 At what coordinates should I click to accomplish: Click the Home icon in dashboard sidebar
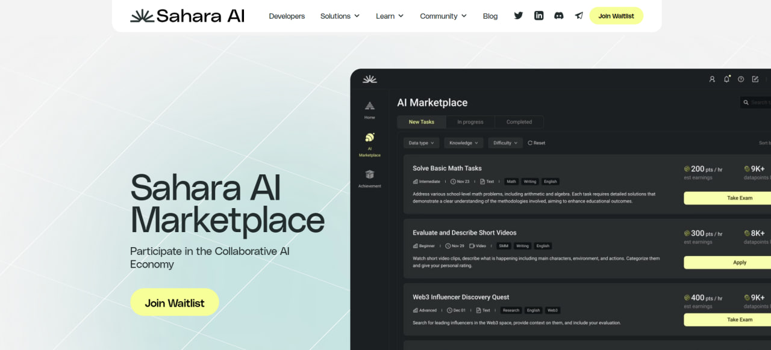pos(369,109)
